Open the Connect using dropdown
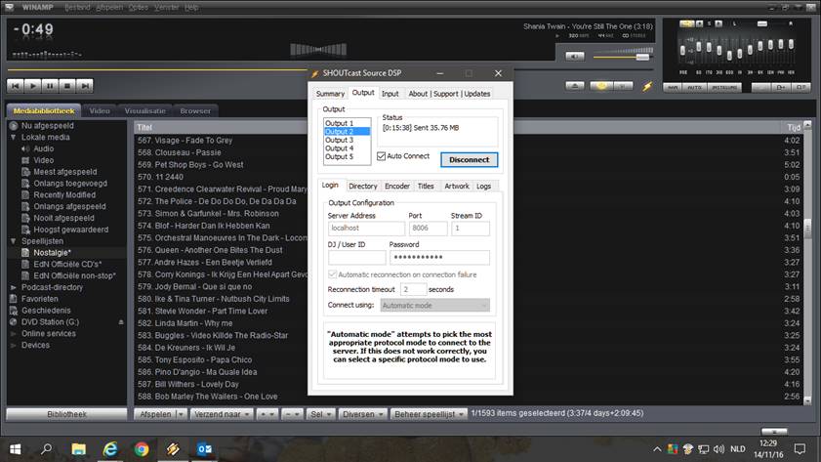The height and width of the screenshot is (462, 821). 434,305
